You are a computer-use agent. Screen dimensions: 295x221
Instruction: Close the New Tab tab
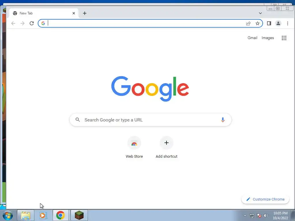coord(73,13)
